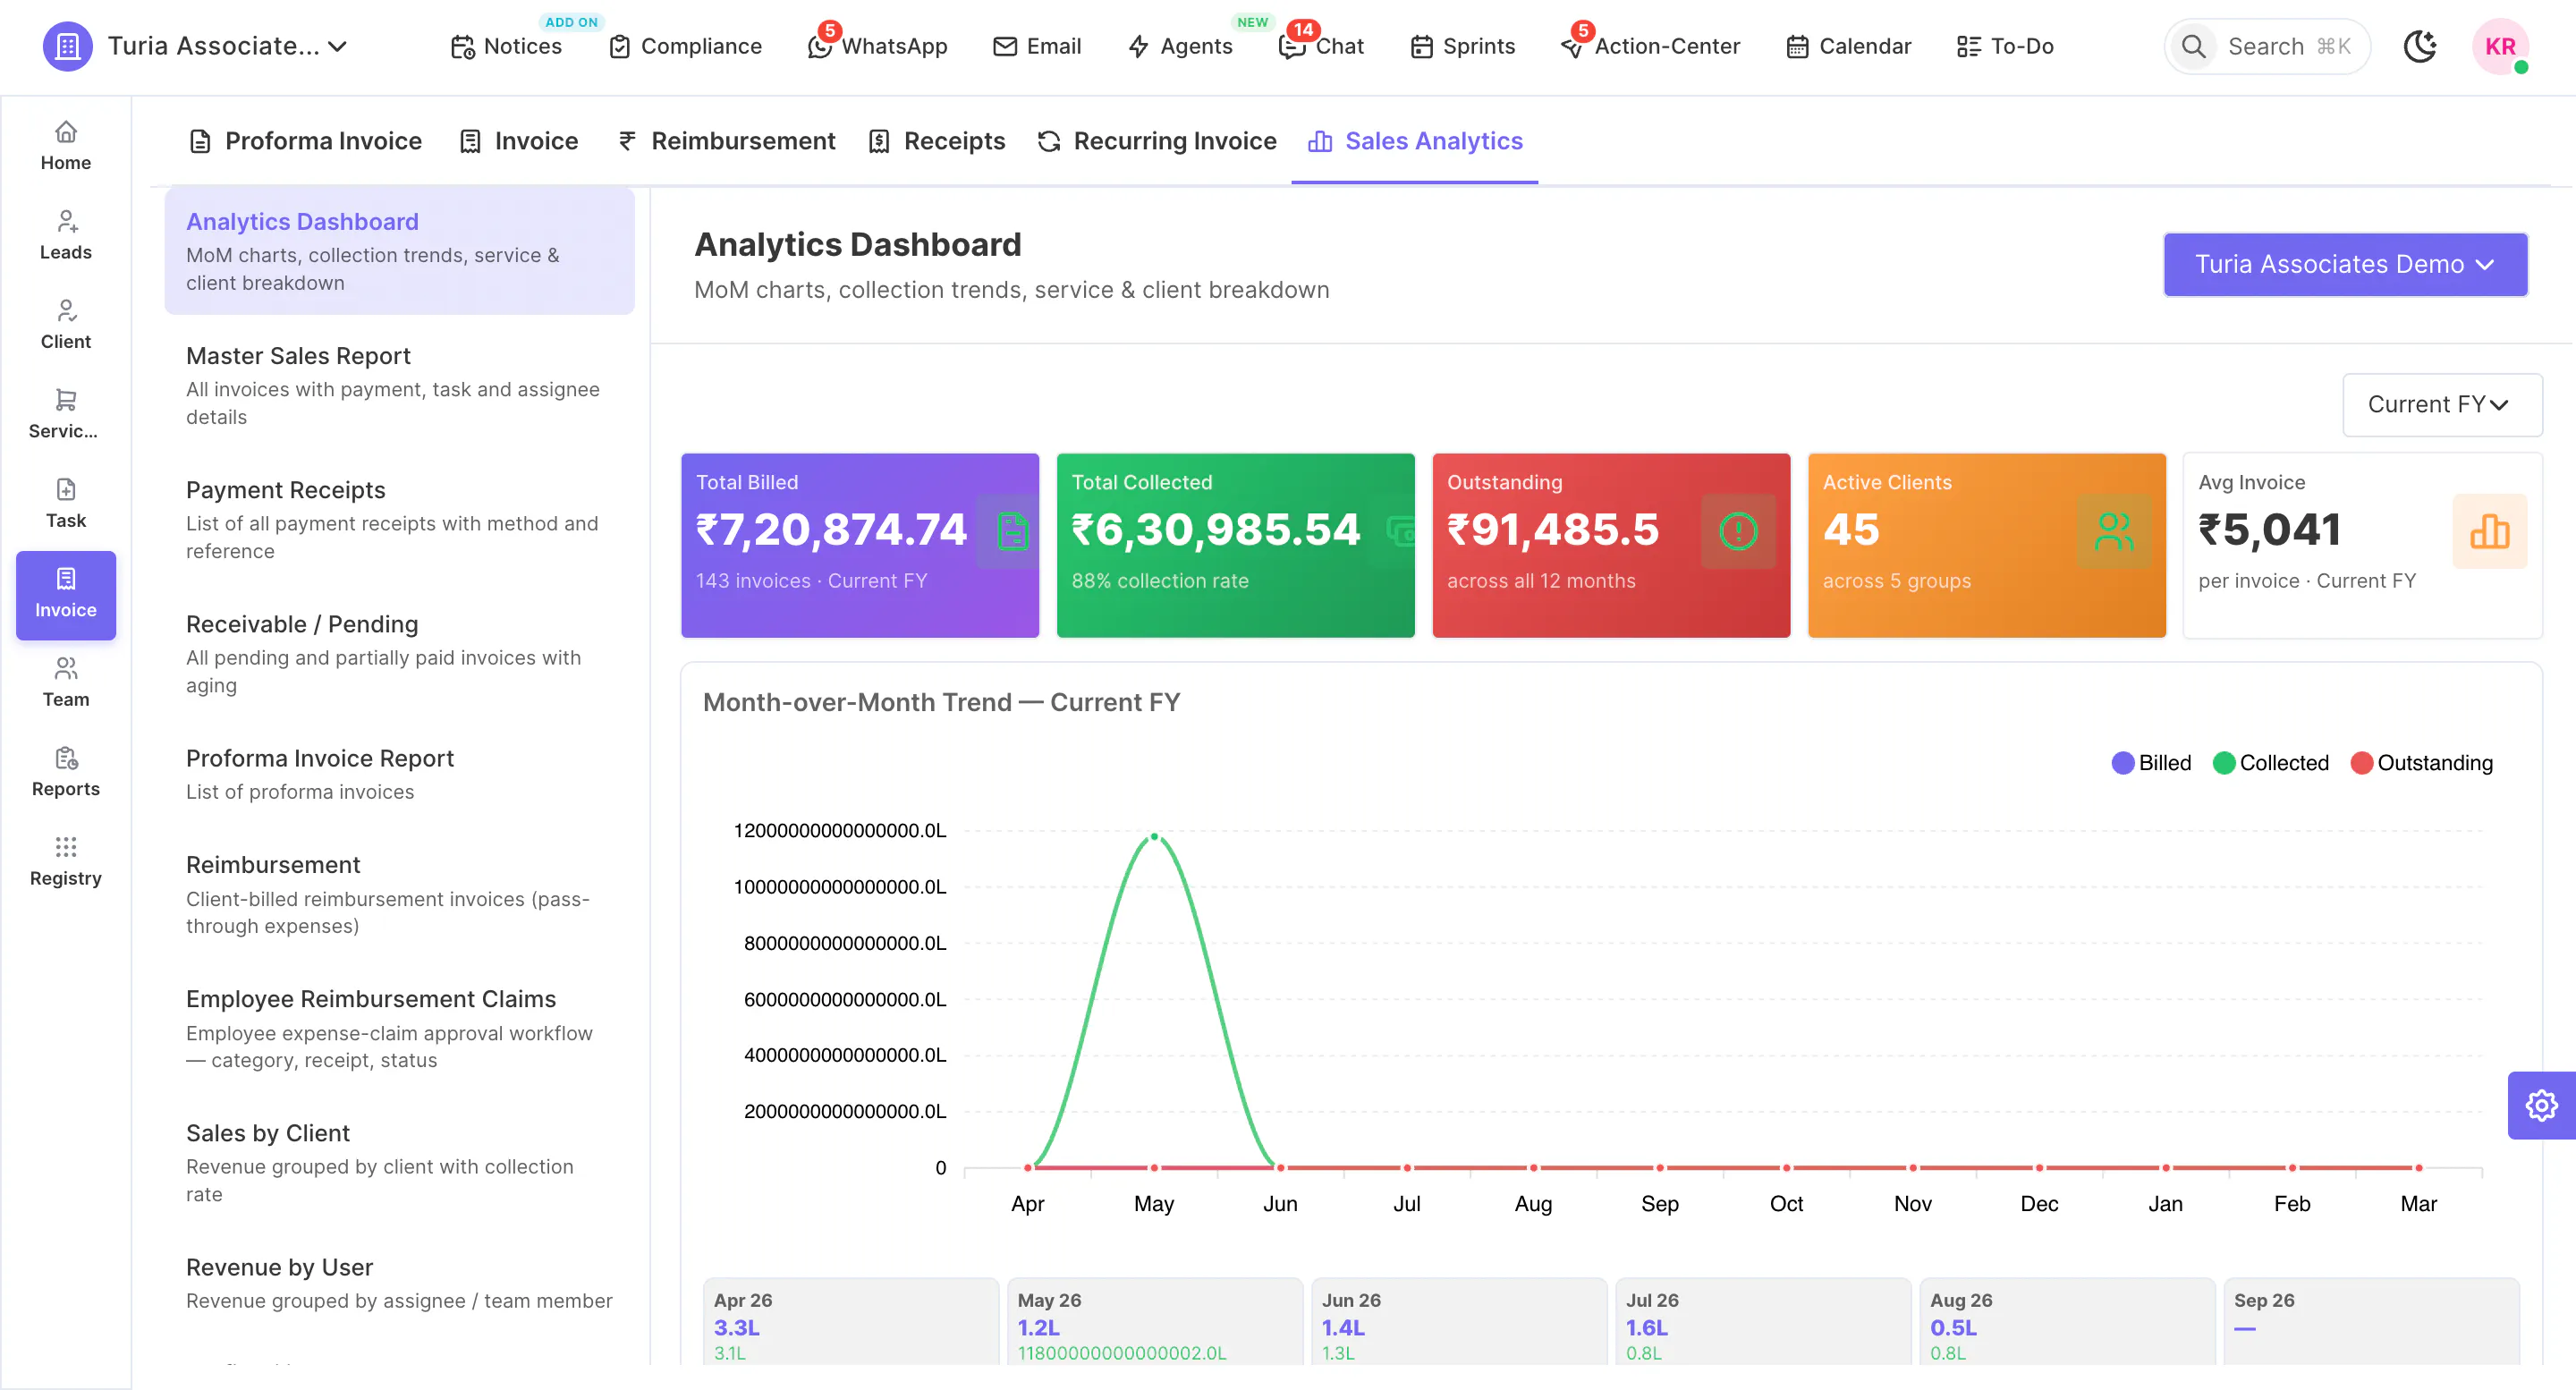Open Action-Center in top navigation
Screen dimensions: 2576x1390
(1651, 46)
